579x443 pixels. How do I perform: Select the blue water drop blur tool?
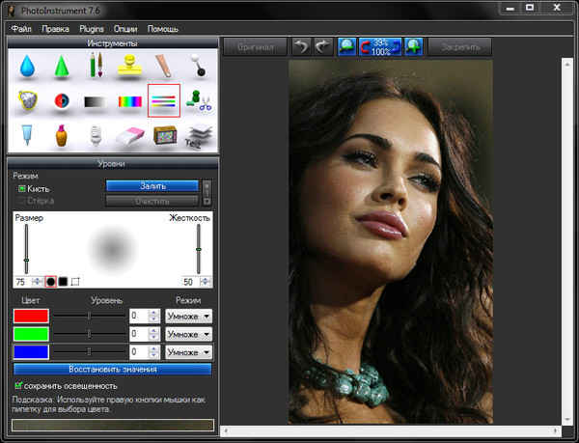25,66
